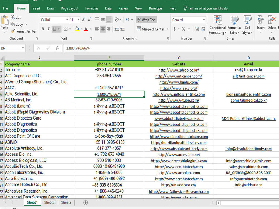
Task: Switch to the Formulas tab
Action: click(92, 8)
